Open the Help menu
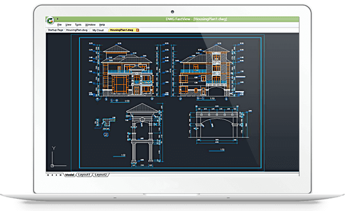This screenshot has width=345, height=211. [102, 25]
